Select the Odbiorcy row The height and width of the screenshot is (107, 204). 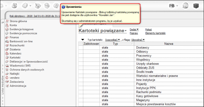pyautogui.click(x=141, y=52)
